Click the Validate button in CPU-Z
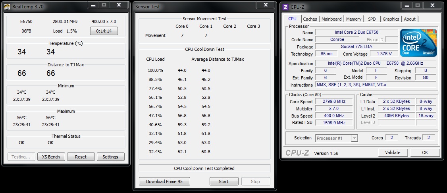 coord(393,152)
